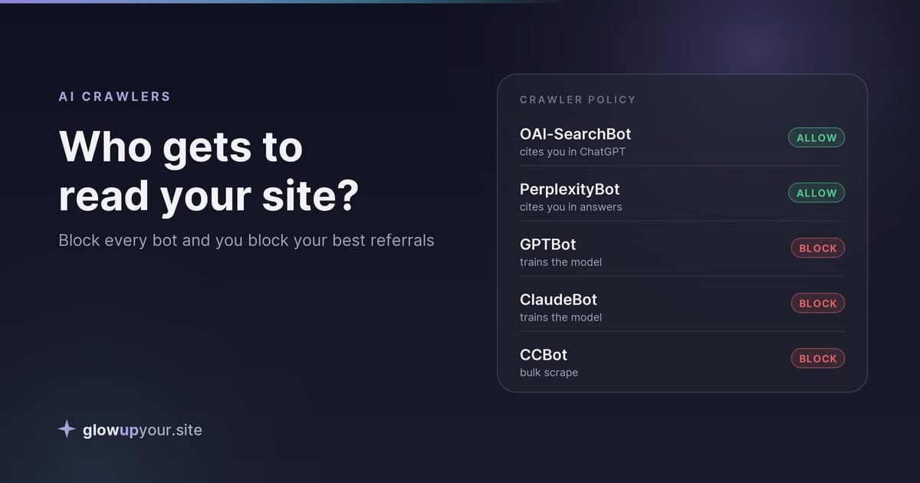Select the GPTBot crawler name
Image resolution: width=920 pixels, height=483 pixels.
(547, 245)
